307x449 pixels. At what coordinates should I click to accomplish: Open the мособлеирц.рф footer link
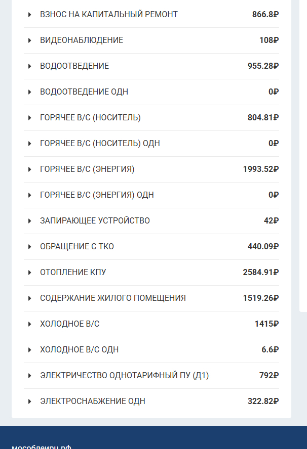coord(41,446)
